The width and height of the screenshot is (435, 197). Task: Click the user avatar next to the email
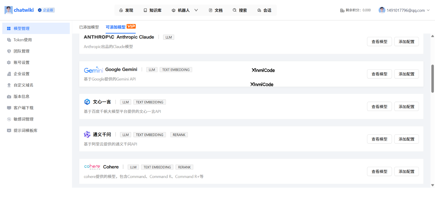(x=382, y=10)
